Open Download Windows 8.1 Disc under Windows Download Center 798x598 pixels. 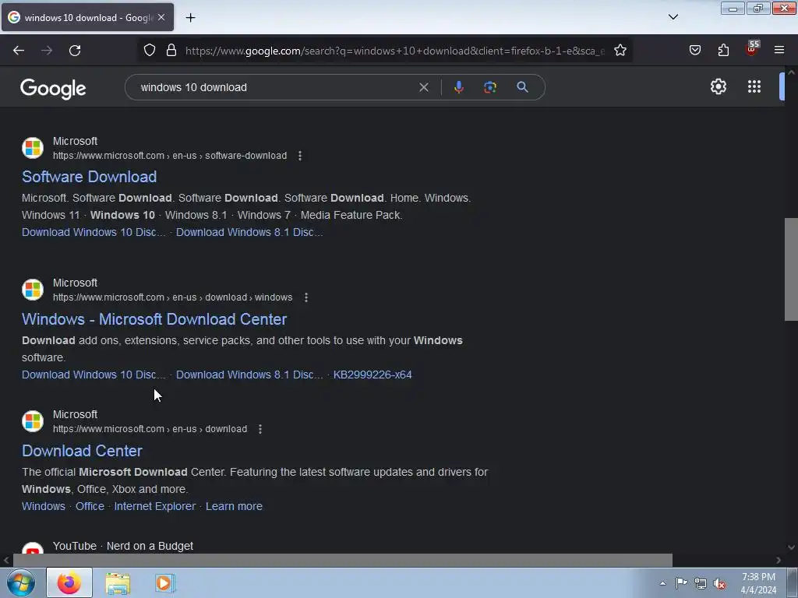(249, 375)
